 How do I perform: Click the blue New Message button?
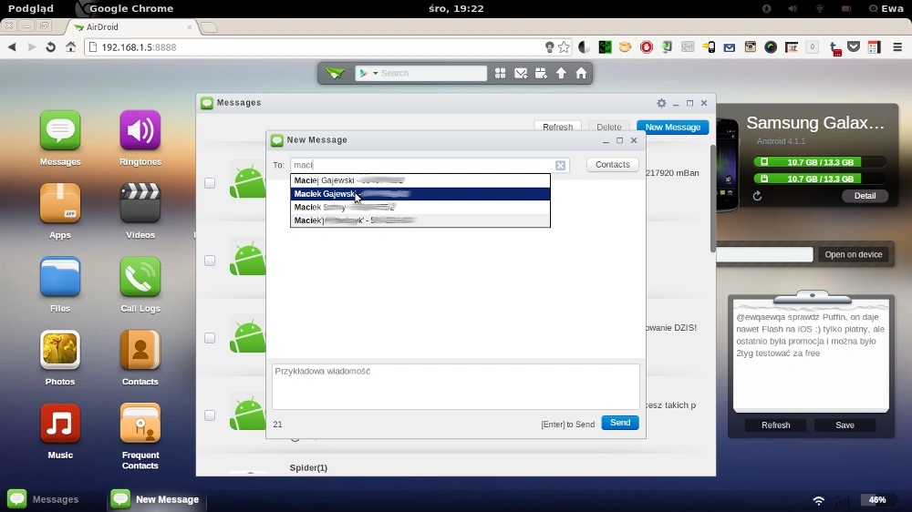673,127
